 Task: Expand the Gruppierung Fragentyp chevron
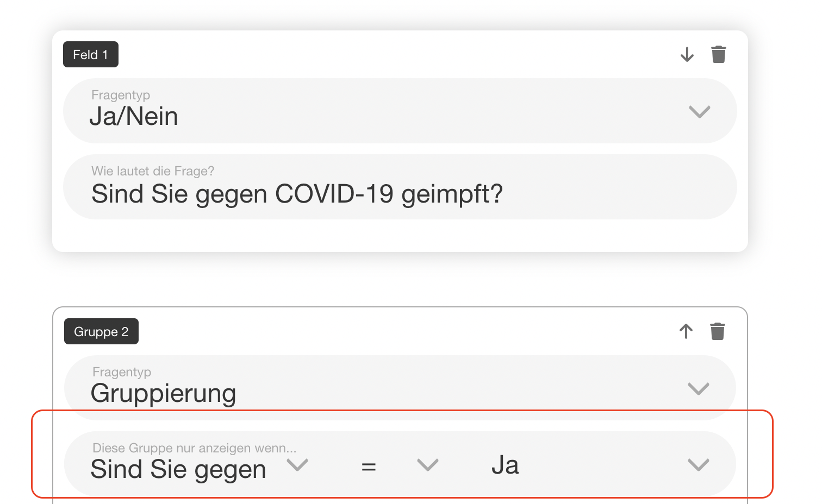tap(699, 389)
